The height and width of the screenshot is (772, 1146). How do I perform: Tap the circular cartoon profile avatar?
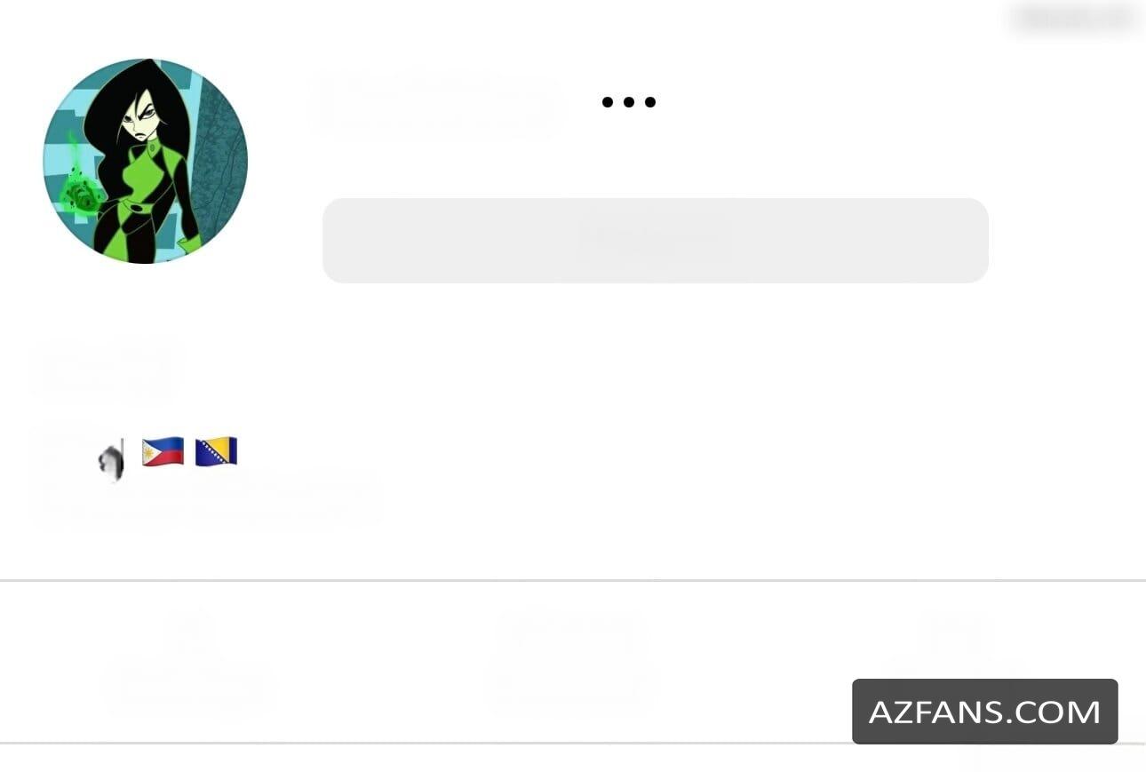click(146, 161)
